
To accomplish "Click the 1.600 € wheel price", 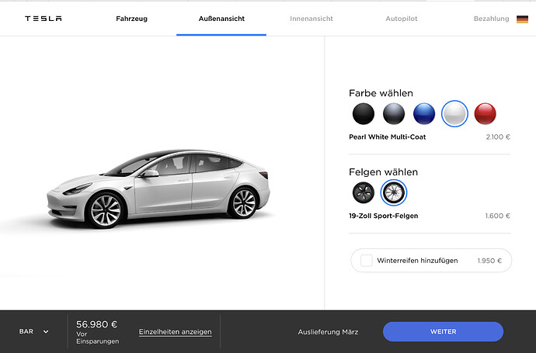I will (x=497, y=216).
